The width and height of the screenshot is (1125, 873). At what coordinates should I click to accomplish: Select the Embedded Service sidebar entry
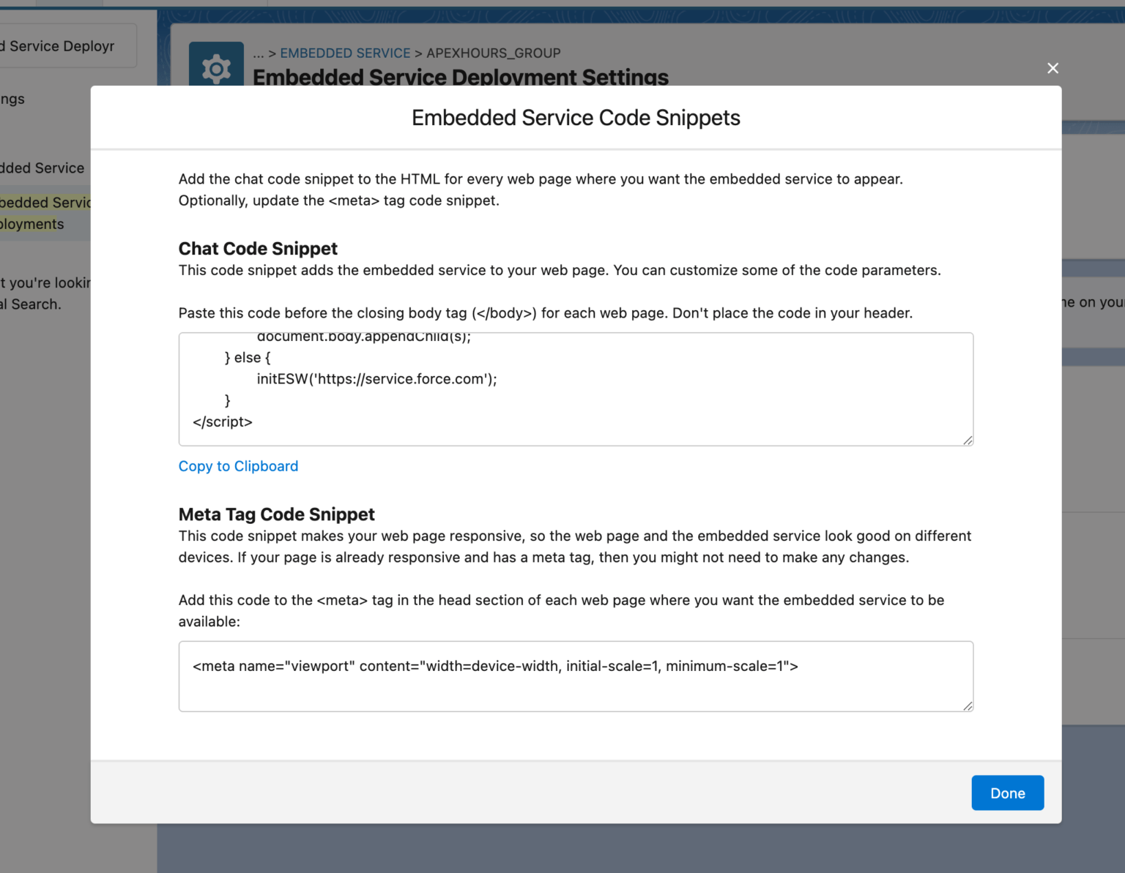pyautogui.click(x=42, y=168)
